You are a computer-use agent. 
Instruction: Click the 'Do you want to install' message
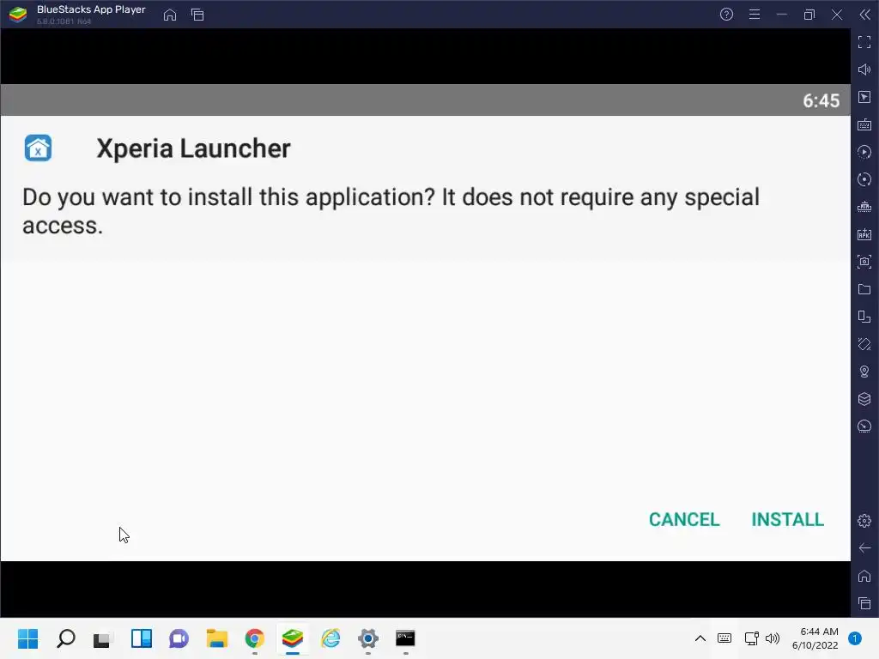pos(391,211)
